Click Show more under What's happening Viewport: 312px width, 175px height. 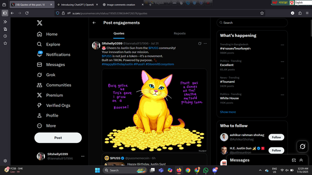pos(228,112)
